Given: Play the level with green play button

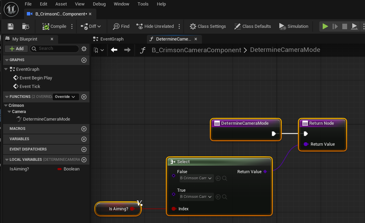Looking at the screenshot, I should point(325,26).
